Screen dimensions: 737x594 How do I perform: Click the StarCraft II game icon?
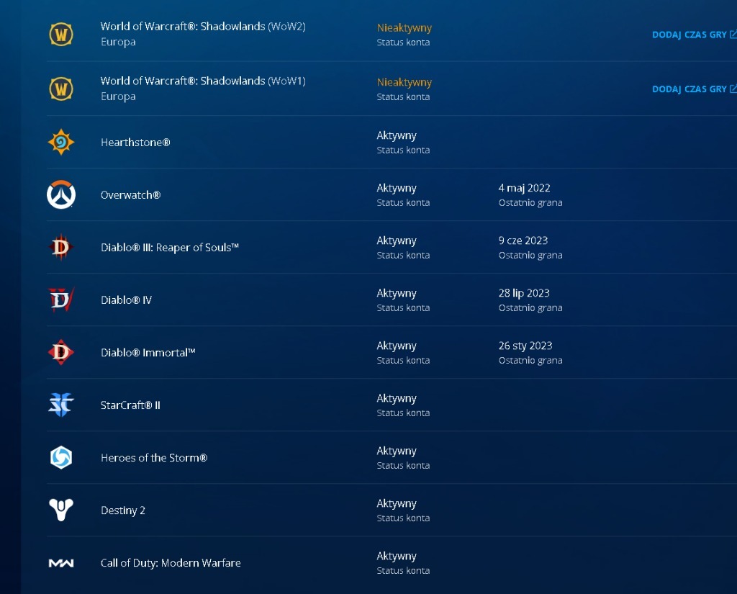pos(61,405)
